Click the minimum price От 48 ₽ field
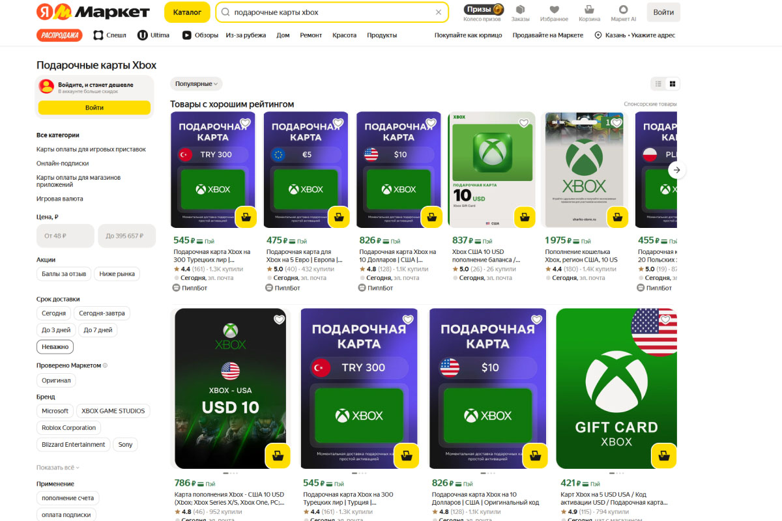Screen dimensions: 782x521 click(x=65, y=236)
